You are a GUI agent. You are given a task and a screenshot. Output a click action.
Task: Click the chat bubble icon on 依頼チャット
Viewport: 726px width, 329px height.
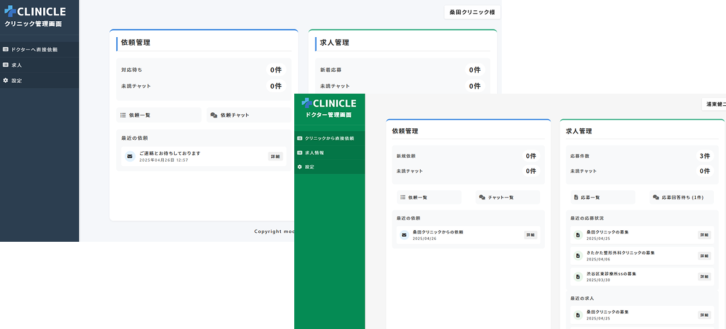214,115
